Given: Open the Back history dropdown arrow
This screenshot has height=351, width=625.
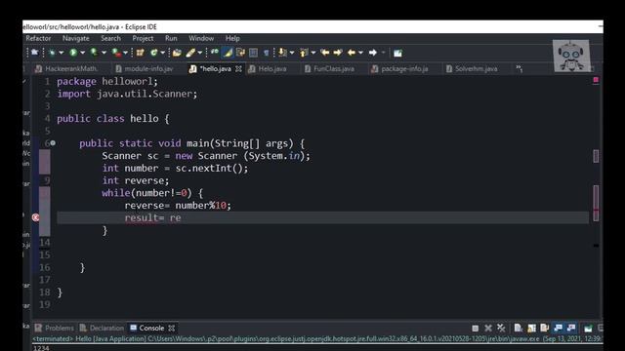Looking at the screenshot, I should click(360, 53).
